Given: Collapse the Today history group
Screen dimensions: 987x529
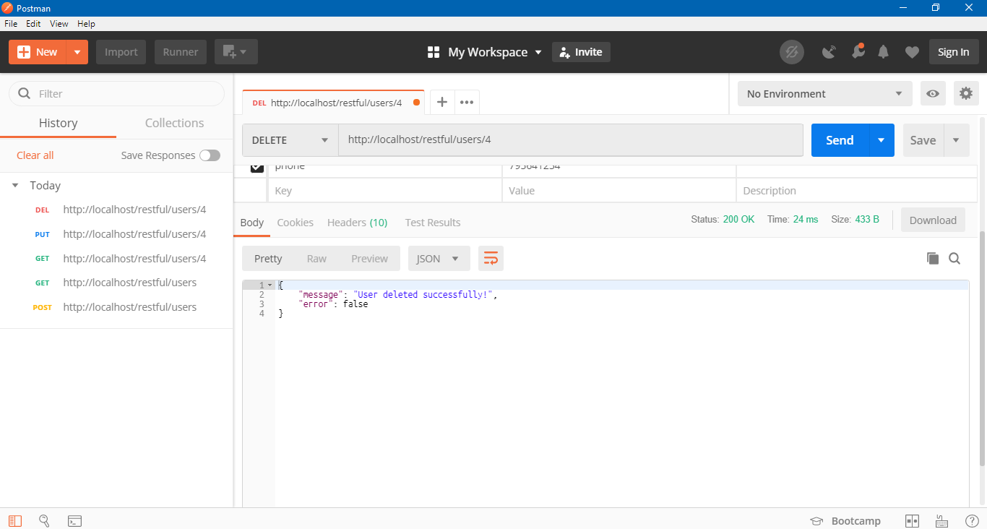Looking at the screenshot, I should pyautogui.click(x=16, y=185).
